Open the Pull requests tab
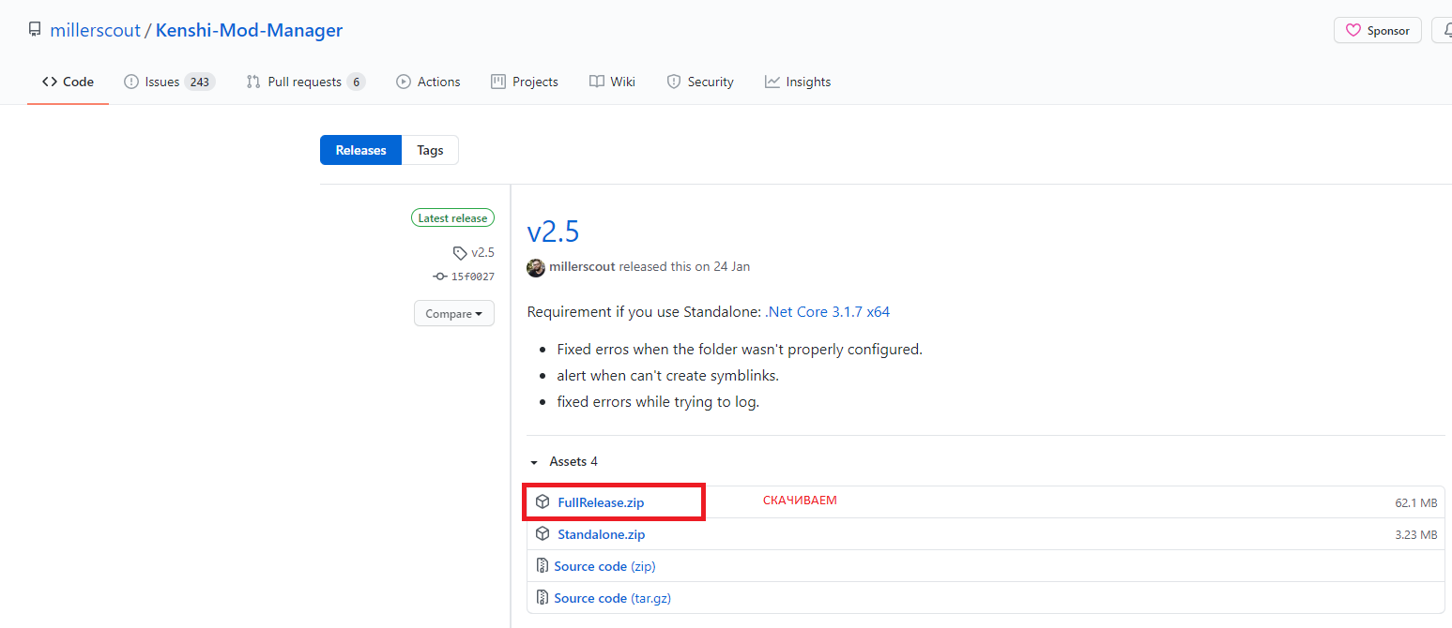This screenshot has height=628, width=1452. (305, 82)
